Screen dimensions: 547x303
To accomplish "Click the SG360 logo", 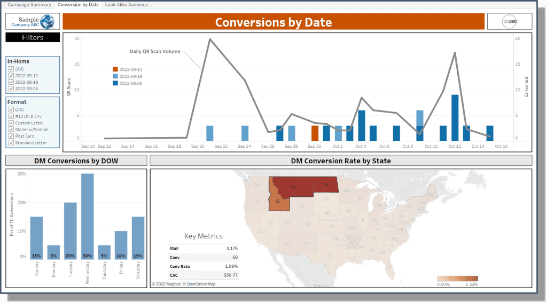I will click(x=509, y=21).
